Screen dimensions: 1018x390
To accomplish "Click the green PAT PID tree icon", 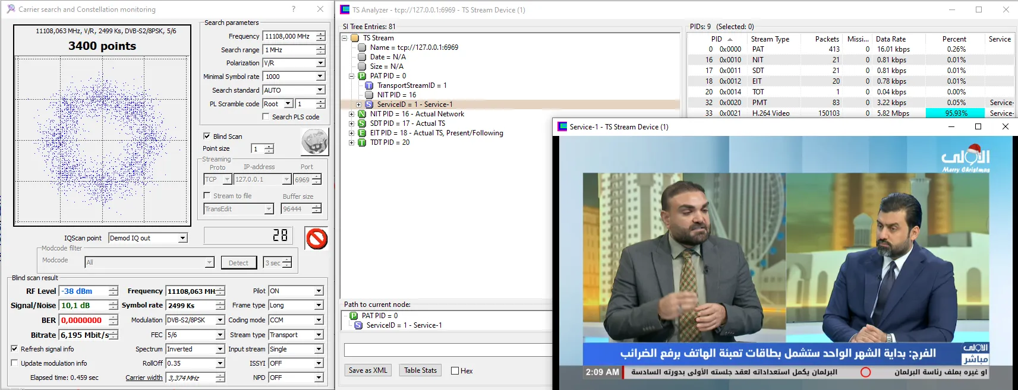I will pyautogui.click(x=362, y=76).
